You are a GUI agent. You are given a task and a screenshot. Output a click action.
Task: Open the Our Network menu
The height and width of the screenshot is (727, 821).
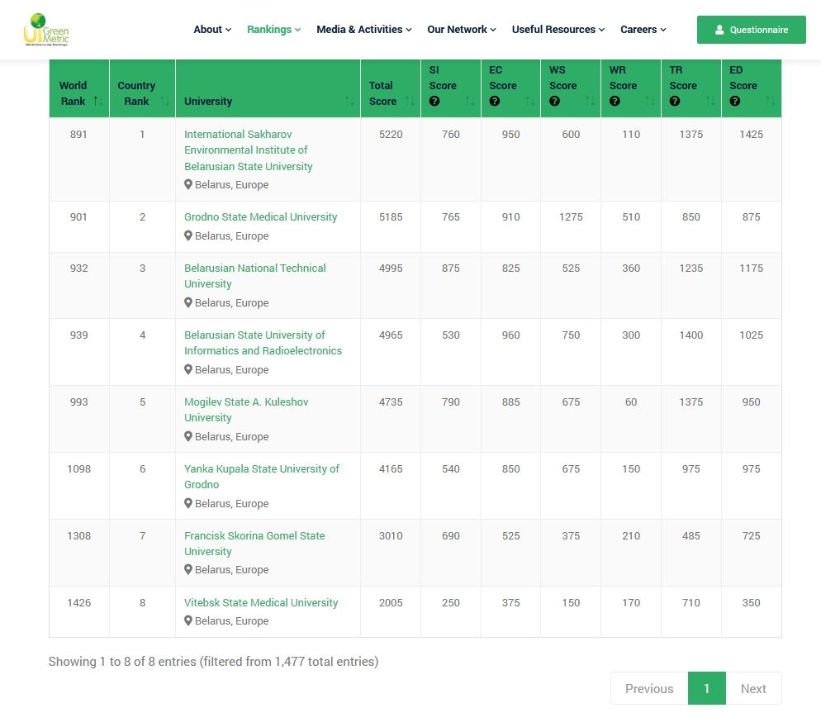point(462,30)
